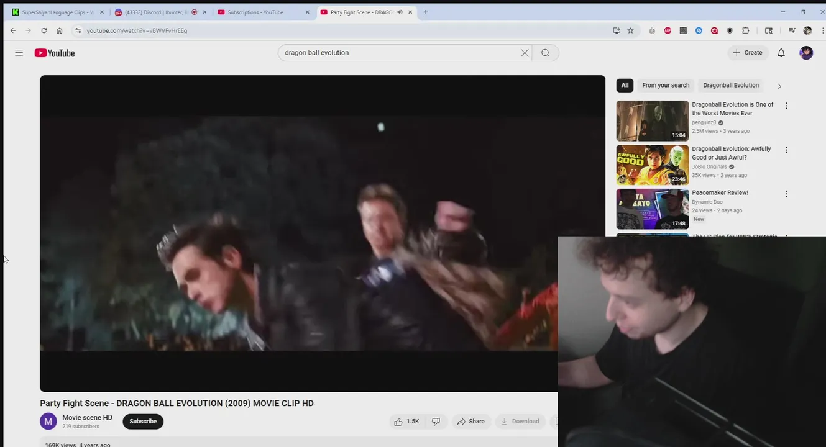
Task: Open Dynamic Duo channel link
Action: click(707, 202)
